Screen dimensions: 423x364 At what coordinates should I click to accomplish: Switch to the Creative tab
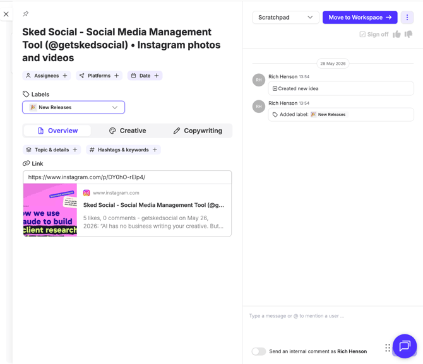[x=128, y=131]
